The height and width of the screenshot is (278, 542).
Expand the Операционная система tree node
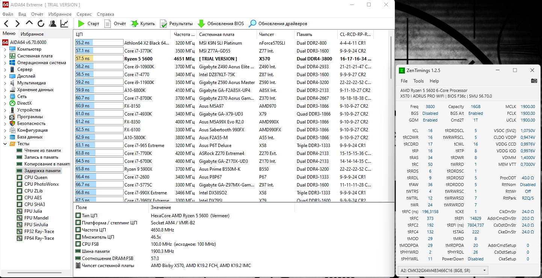coord(5,63)
